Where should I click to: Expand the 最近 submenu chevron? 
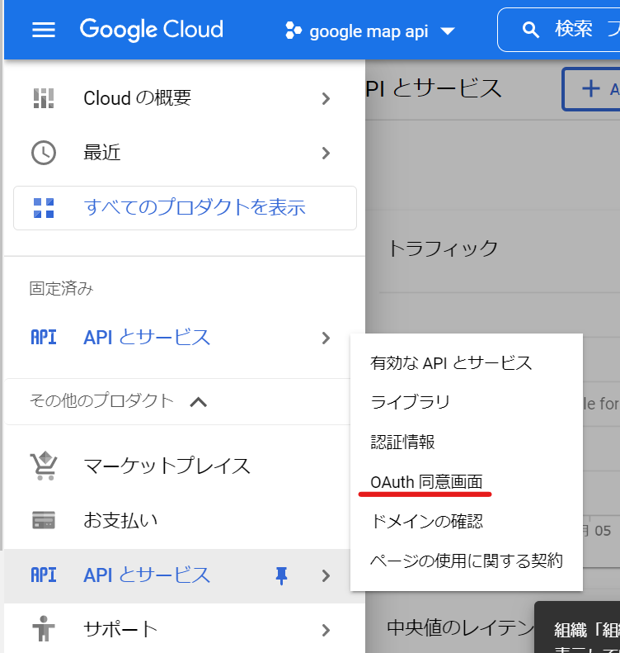[326, 154]
